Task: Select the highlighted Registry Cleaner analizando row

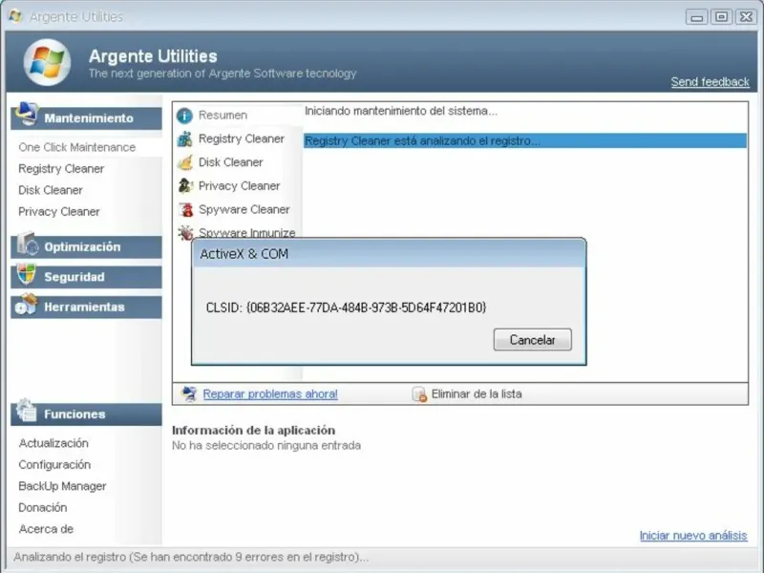Action: pyautogui.click(x=525, y=140)
